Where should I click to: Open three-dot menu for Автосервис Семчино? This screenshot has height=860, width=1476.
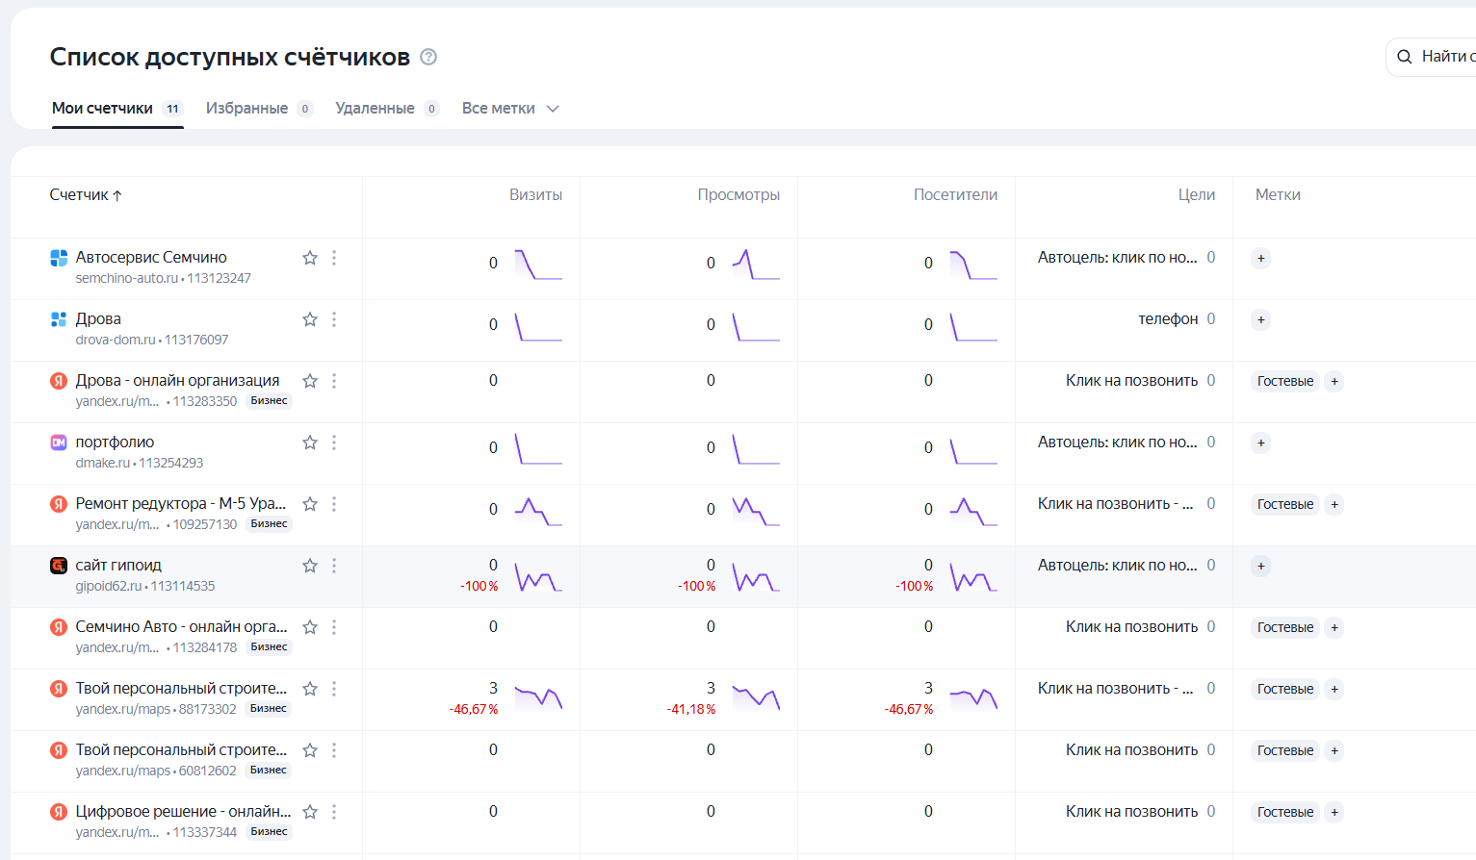coord(334,258)
